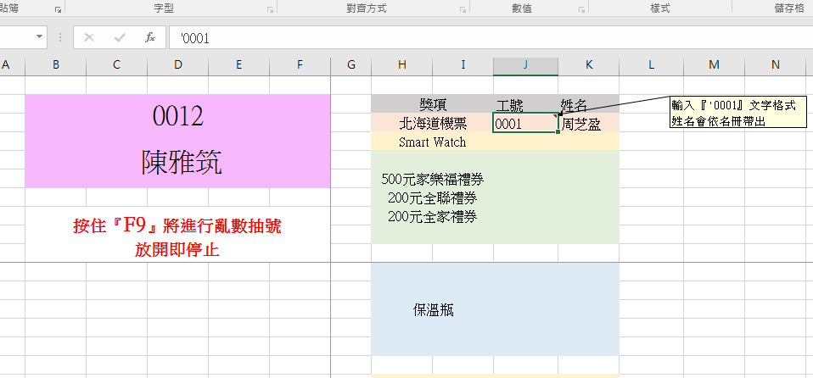This screenshot has height=378, width=813.
Task: Click the 200元全聯禮券 text
Action: point(433,197)
